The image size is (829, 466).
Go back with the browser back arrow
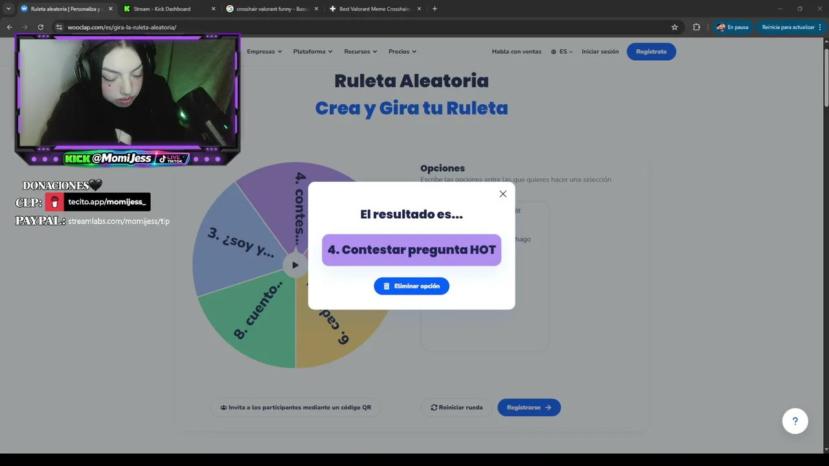point(9,27)
